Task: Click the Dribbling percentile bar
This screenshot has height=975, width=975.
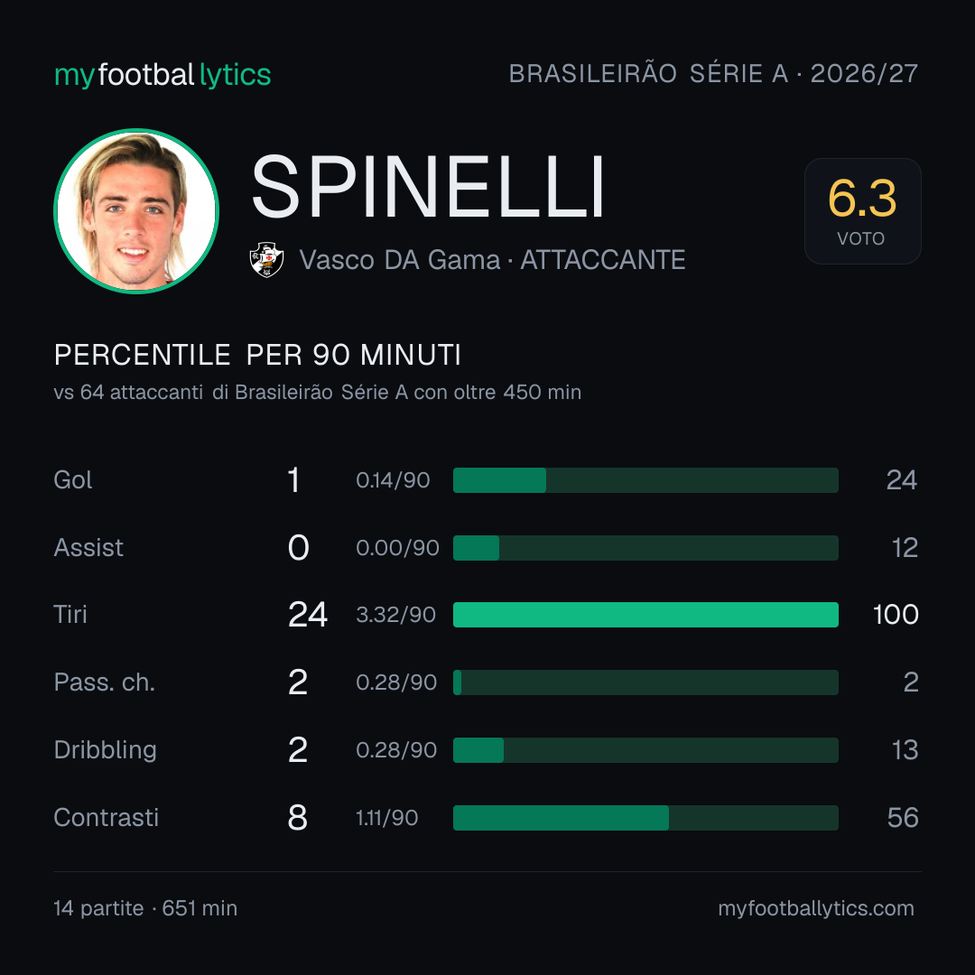Action: pos(645,750)
